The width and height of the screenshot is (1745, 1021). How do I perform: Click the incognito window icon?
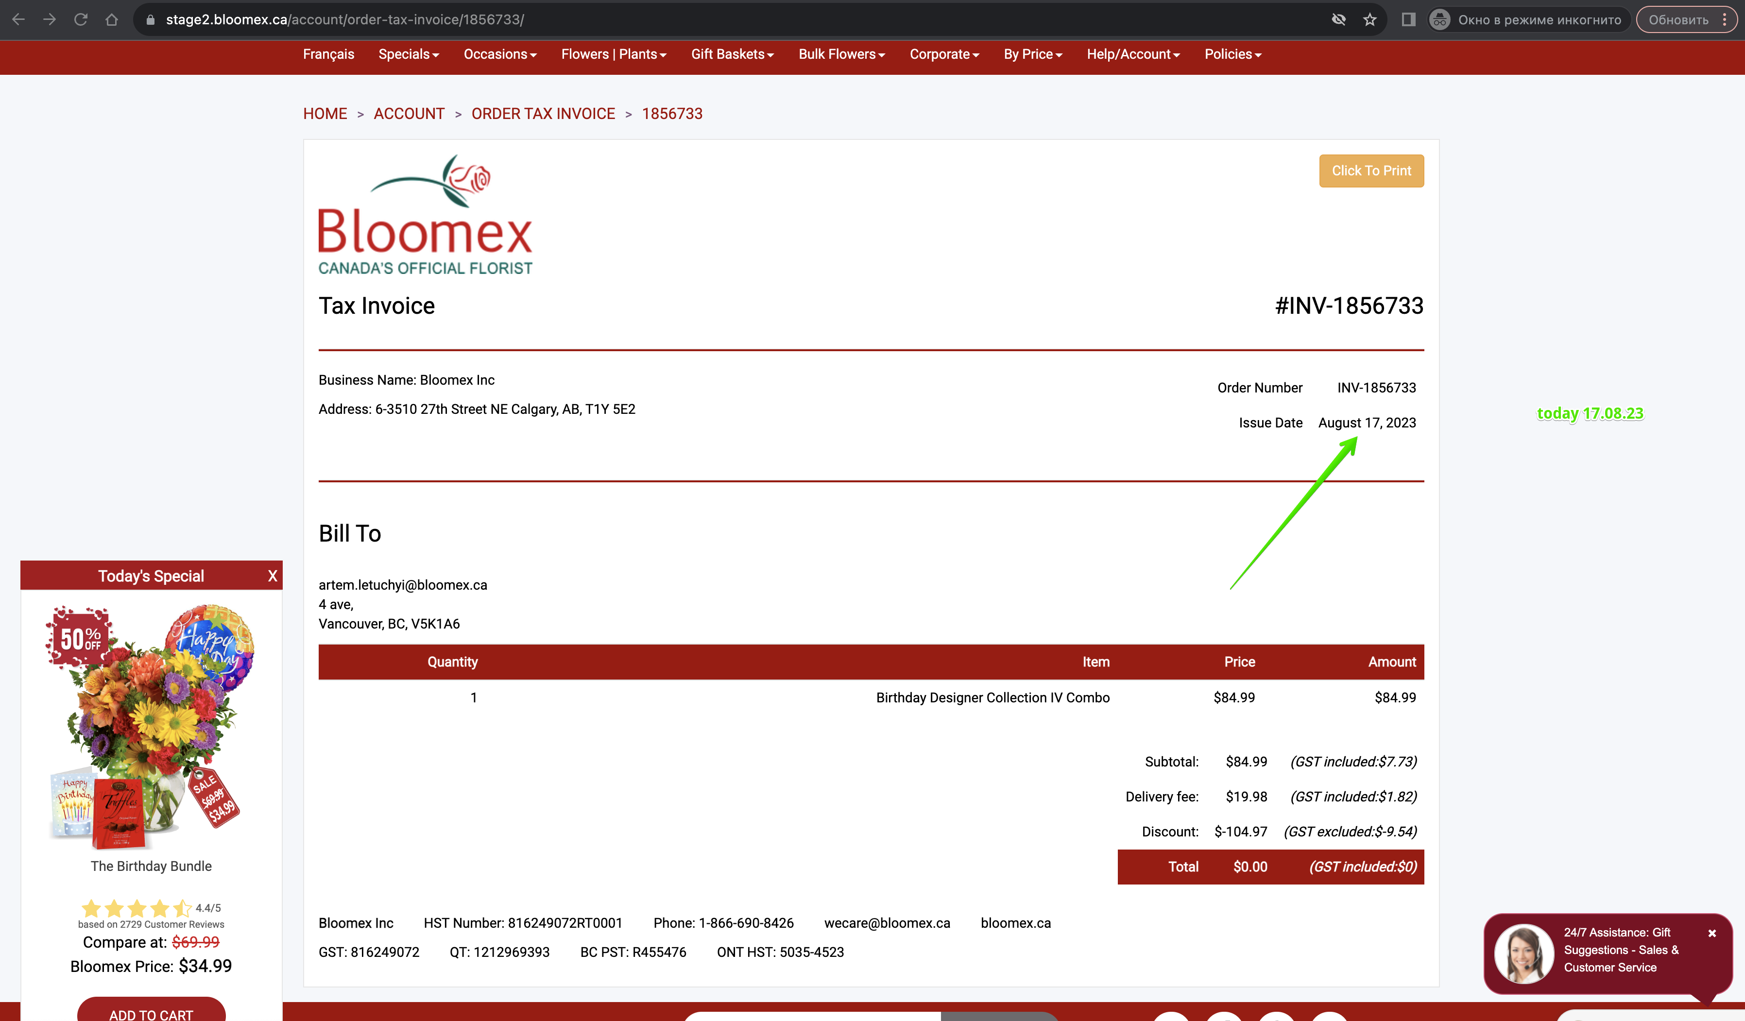point(1439,19)
